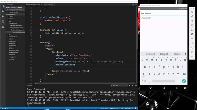Tap the keyboard switcher icon in navbar
The height and width of the screenshot is (110, 197).
185,88
